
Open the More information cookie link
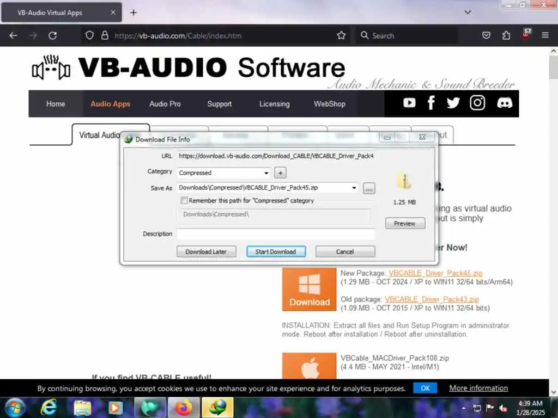pos(478,388)
